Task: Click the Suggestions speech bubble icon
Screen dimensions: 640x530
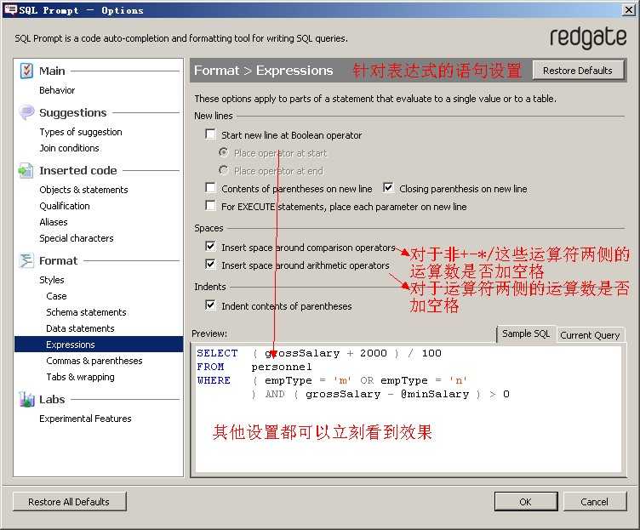Action: tap(26, 112)
